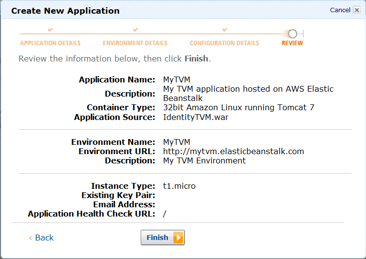Click the Review the information below instruction
Image resolution: width=366 pixels, height=259 pixels.
[114, 59]
